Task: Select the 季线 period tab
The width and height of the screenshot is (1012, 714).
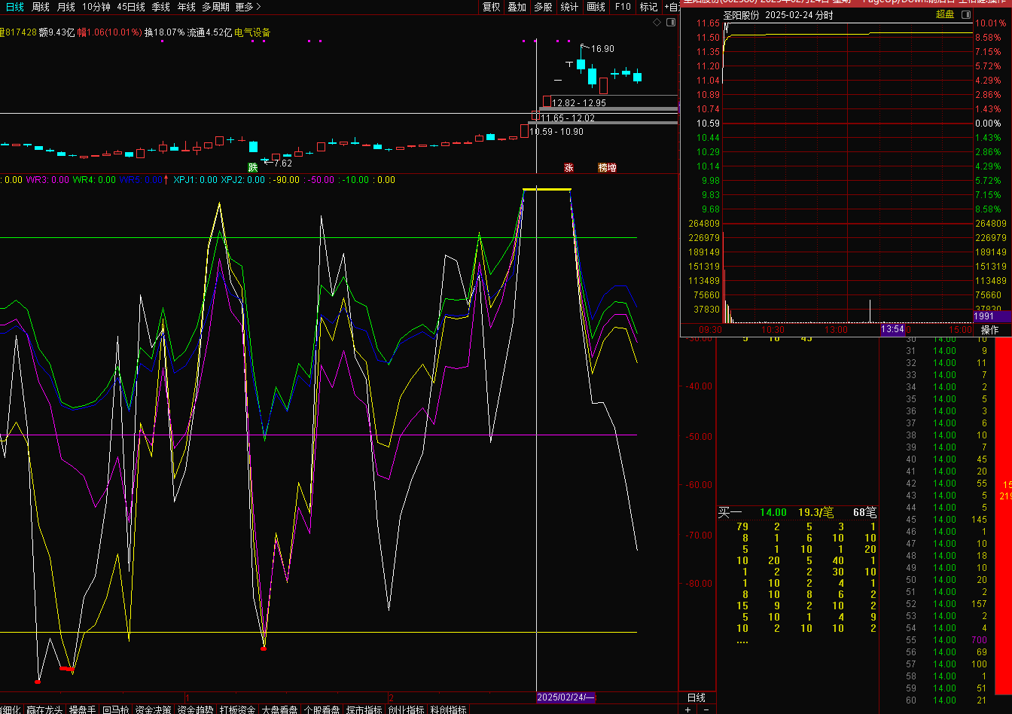Action: (160, 7)
